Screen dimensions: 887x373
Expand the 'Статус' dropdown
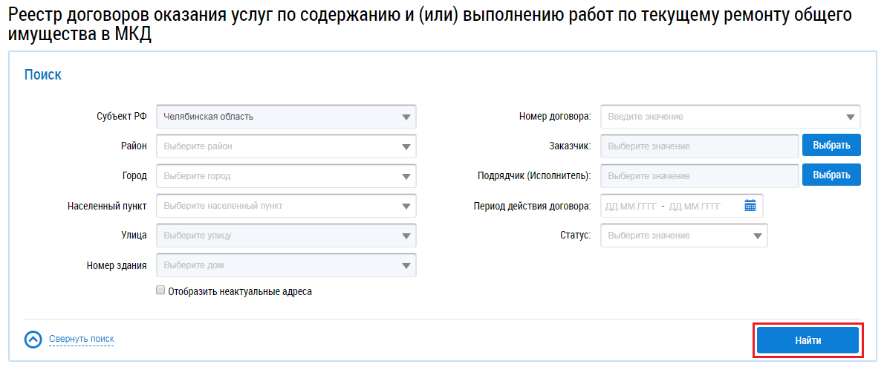point(757,236)
